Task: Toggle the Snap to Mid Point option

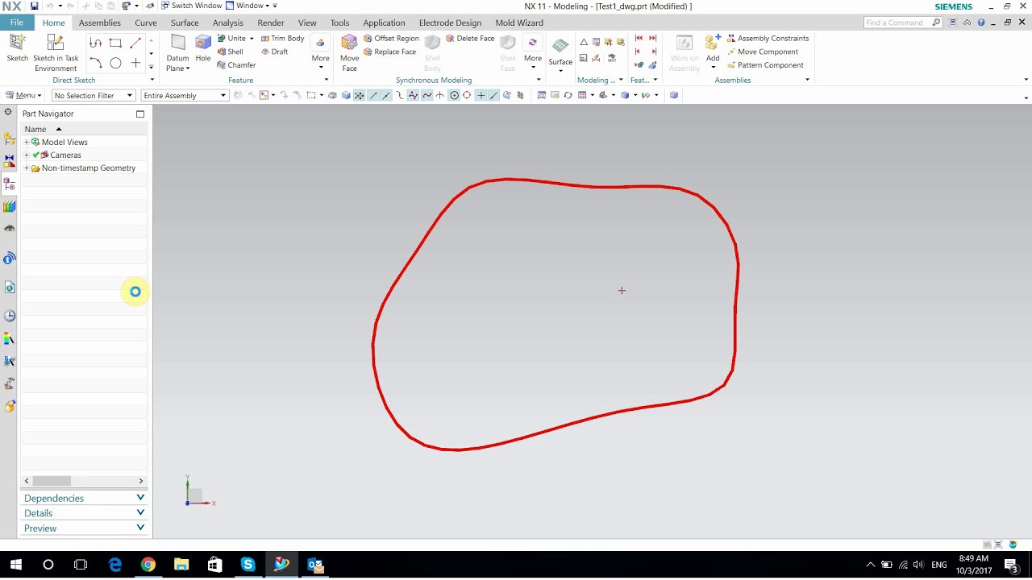Action: (386, 95)
